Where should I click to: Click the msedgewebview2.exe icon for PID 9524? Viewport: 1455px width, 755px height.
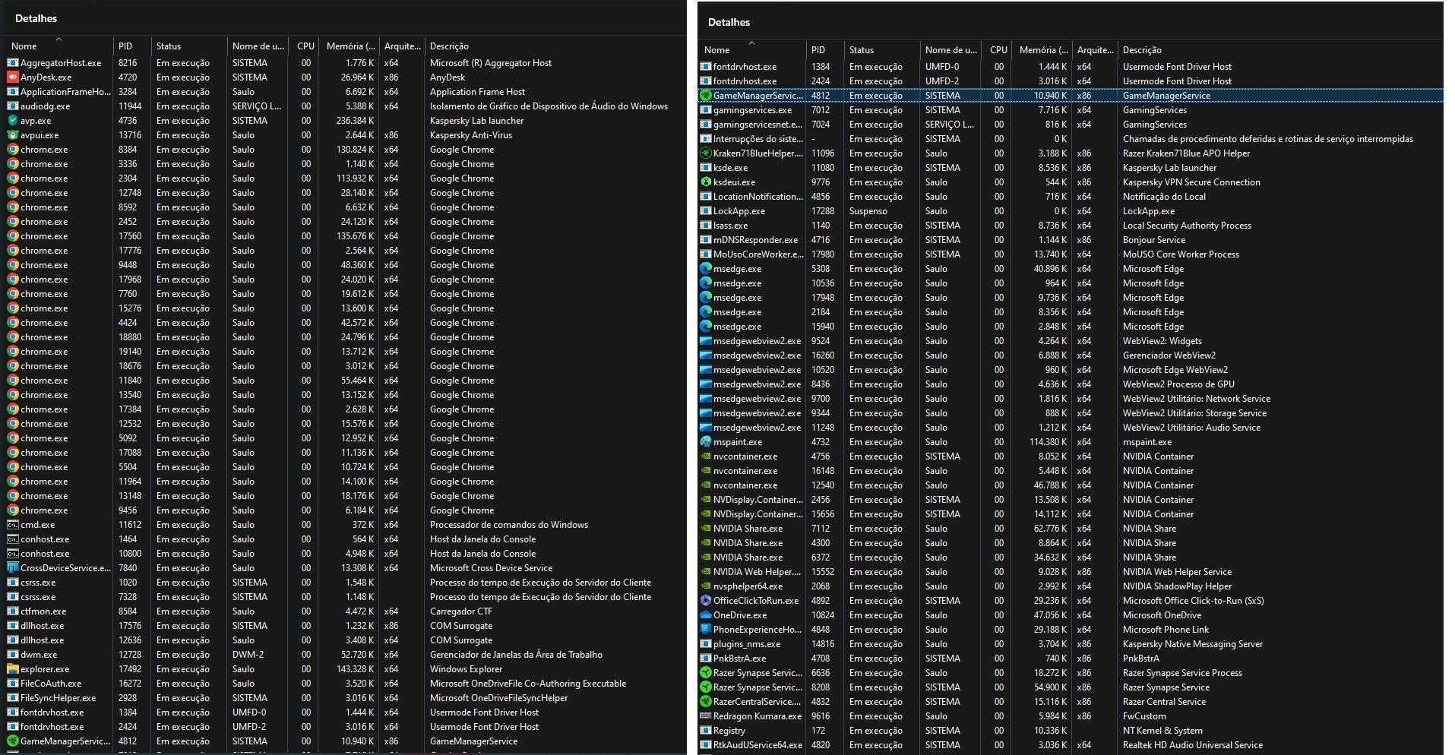point(706,341)
